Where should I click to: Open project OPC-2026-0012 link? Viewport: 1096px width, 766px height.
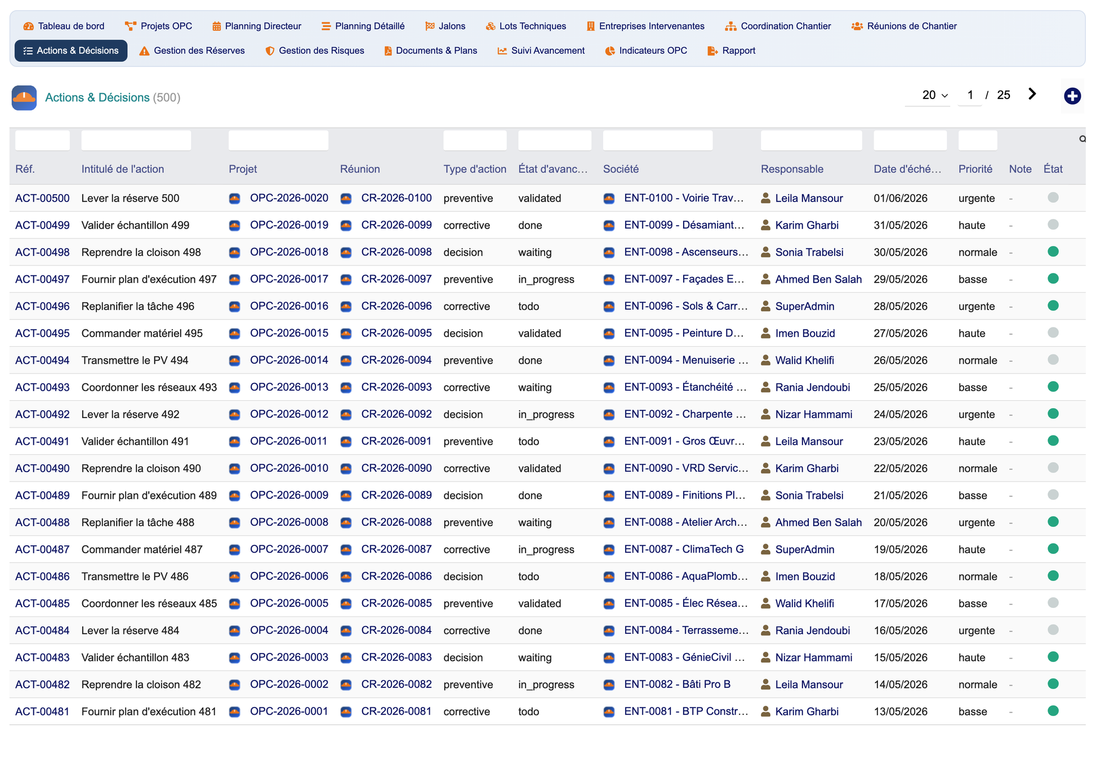point(289,414)
